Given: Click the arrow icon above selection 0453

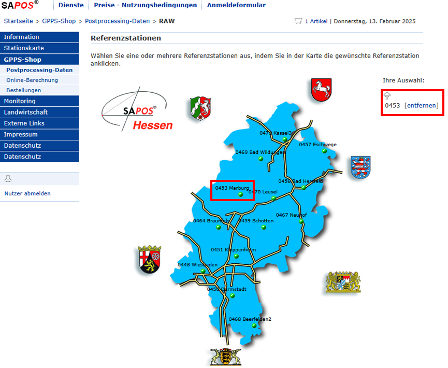Looking at the screenshot, I should click(387, 96).
